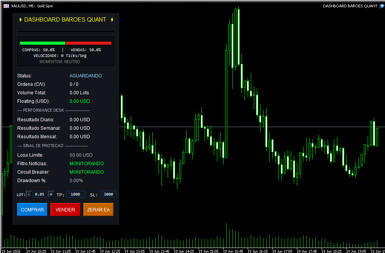Screen dimensions: 385x253
Task: Click the SINAL DE PROTECAO section header
Action: [x=52, y=146]
